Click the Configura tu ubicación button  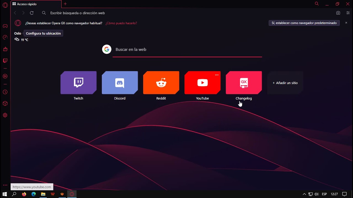click(43, 33)
